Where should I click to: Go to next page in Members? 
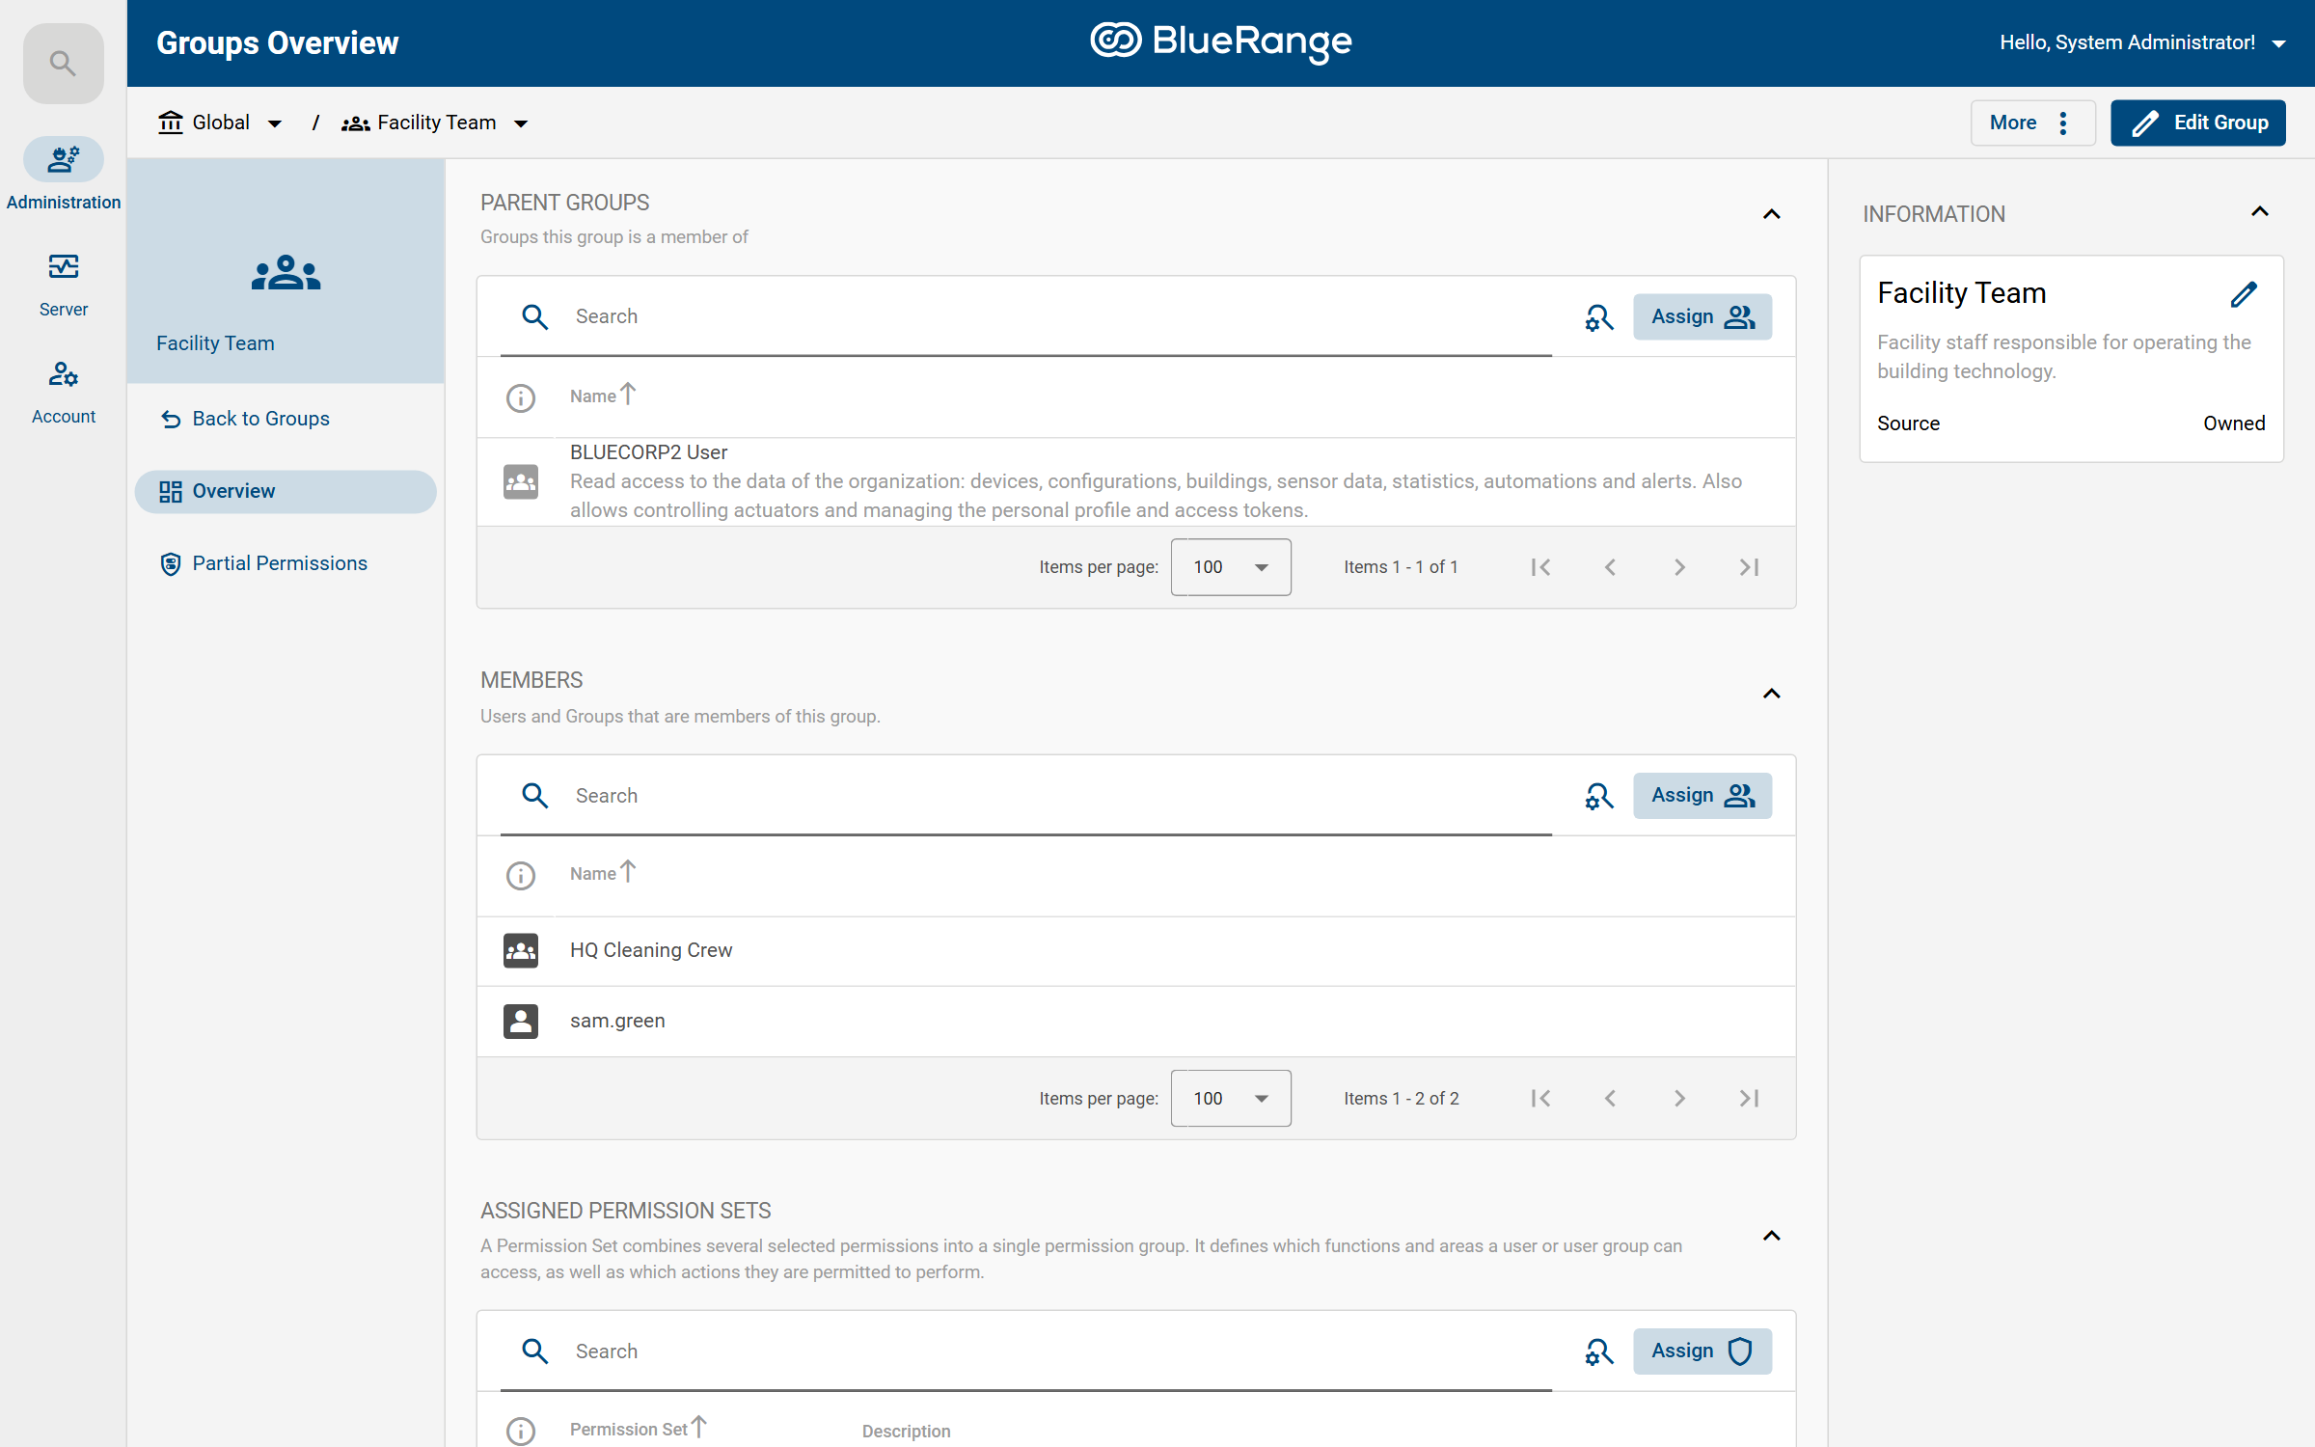click(1679, 1099)
